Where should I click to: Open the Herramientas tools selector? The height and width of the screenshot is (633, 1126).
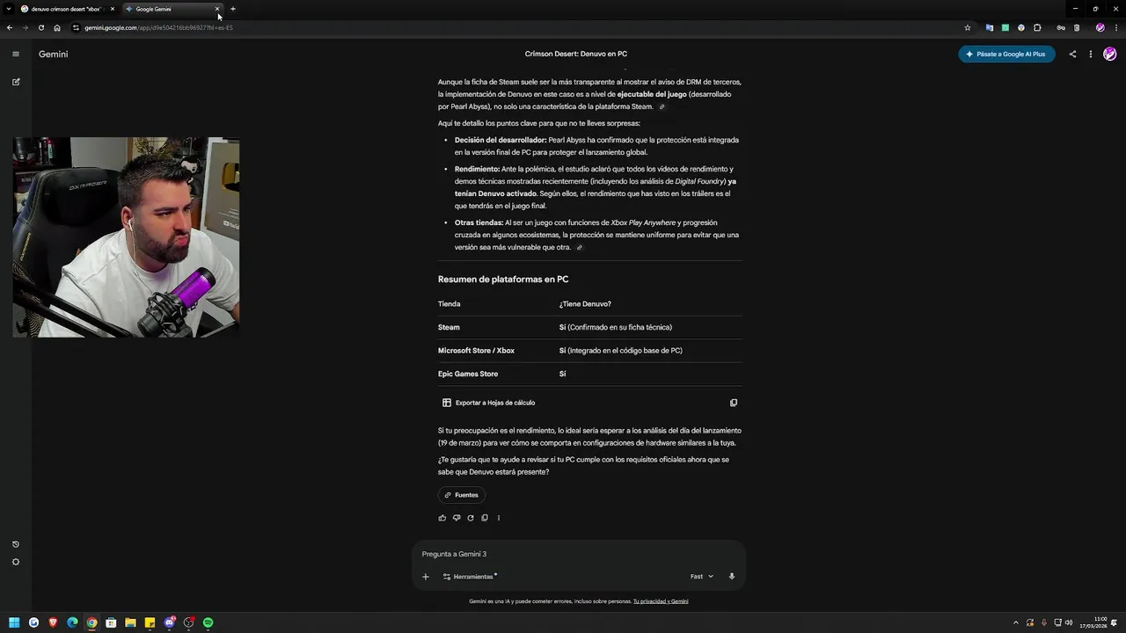470,577
